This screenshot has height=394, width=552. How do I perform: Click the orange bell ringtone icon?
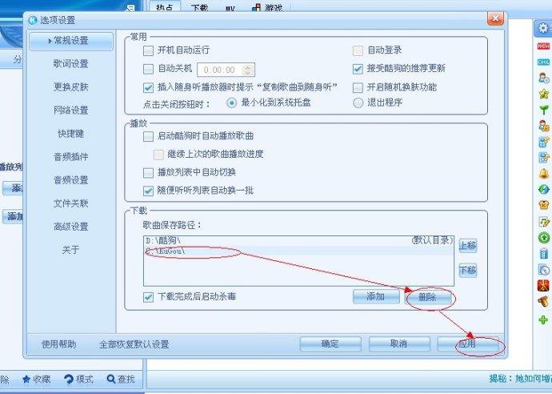(544, 174)
